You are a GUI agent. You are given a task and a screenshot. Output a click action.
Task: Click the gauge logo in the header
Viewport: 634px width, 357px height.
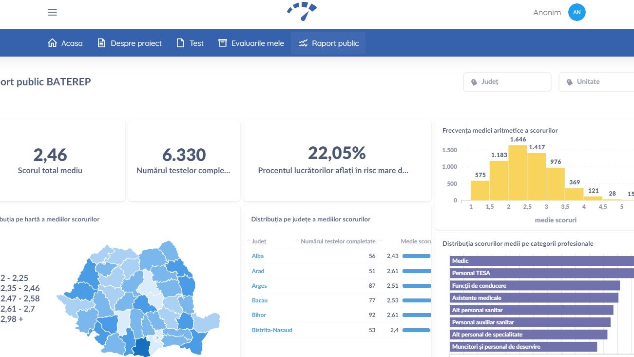pyautogui.click(x=302, y=12)
